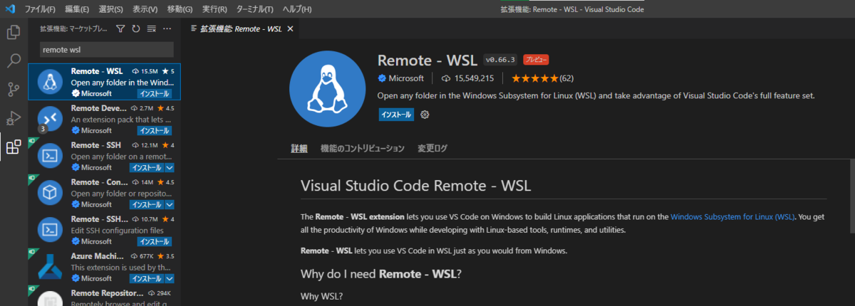The width and height of the screenshot is (855, 306).
Task: Open the Source Control view
Action: 13,90
